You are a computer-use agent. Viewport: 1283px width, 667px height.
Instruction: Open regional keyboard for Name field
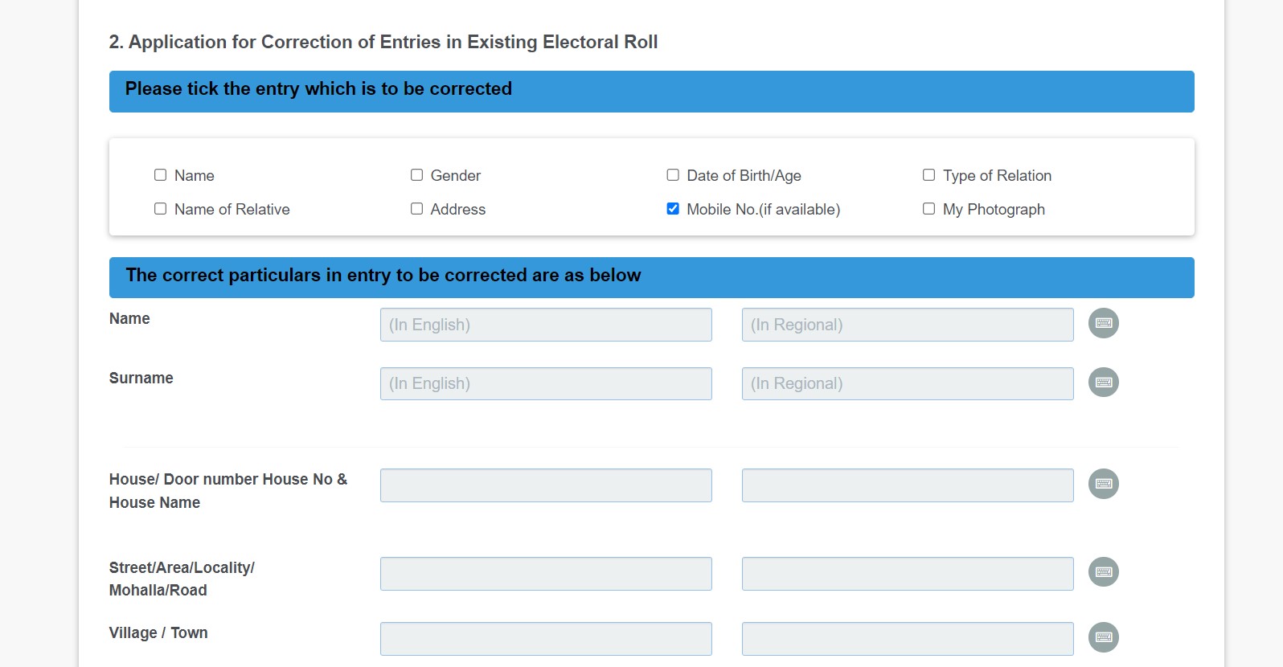point(1103,323)
